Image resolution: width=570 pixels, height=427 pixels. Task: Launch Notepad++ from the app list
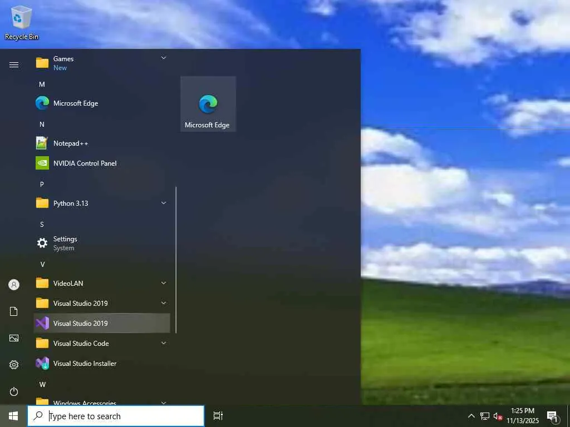tap(101, 143)
